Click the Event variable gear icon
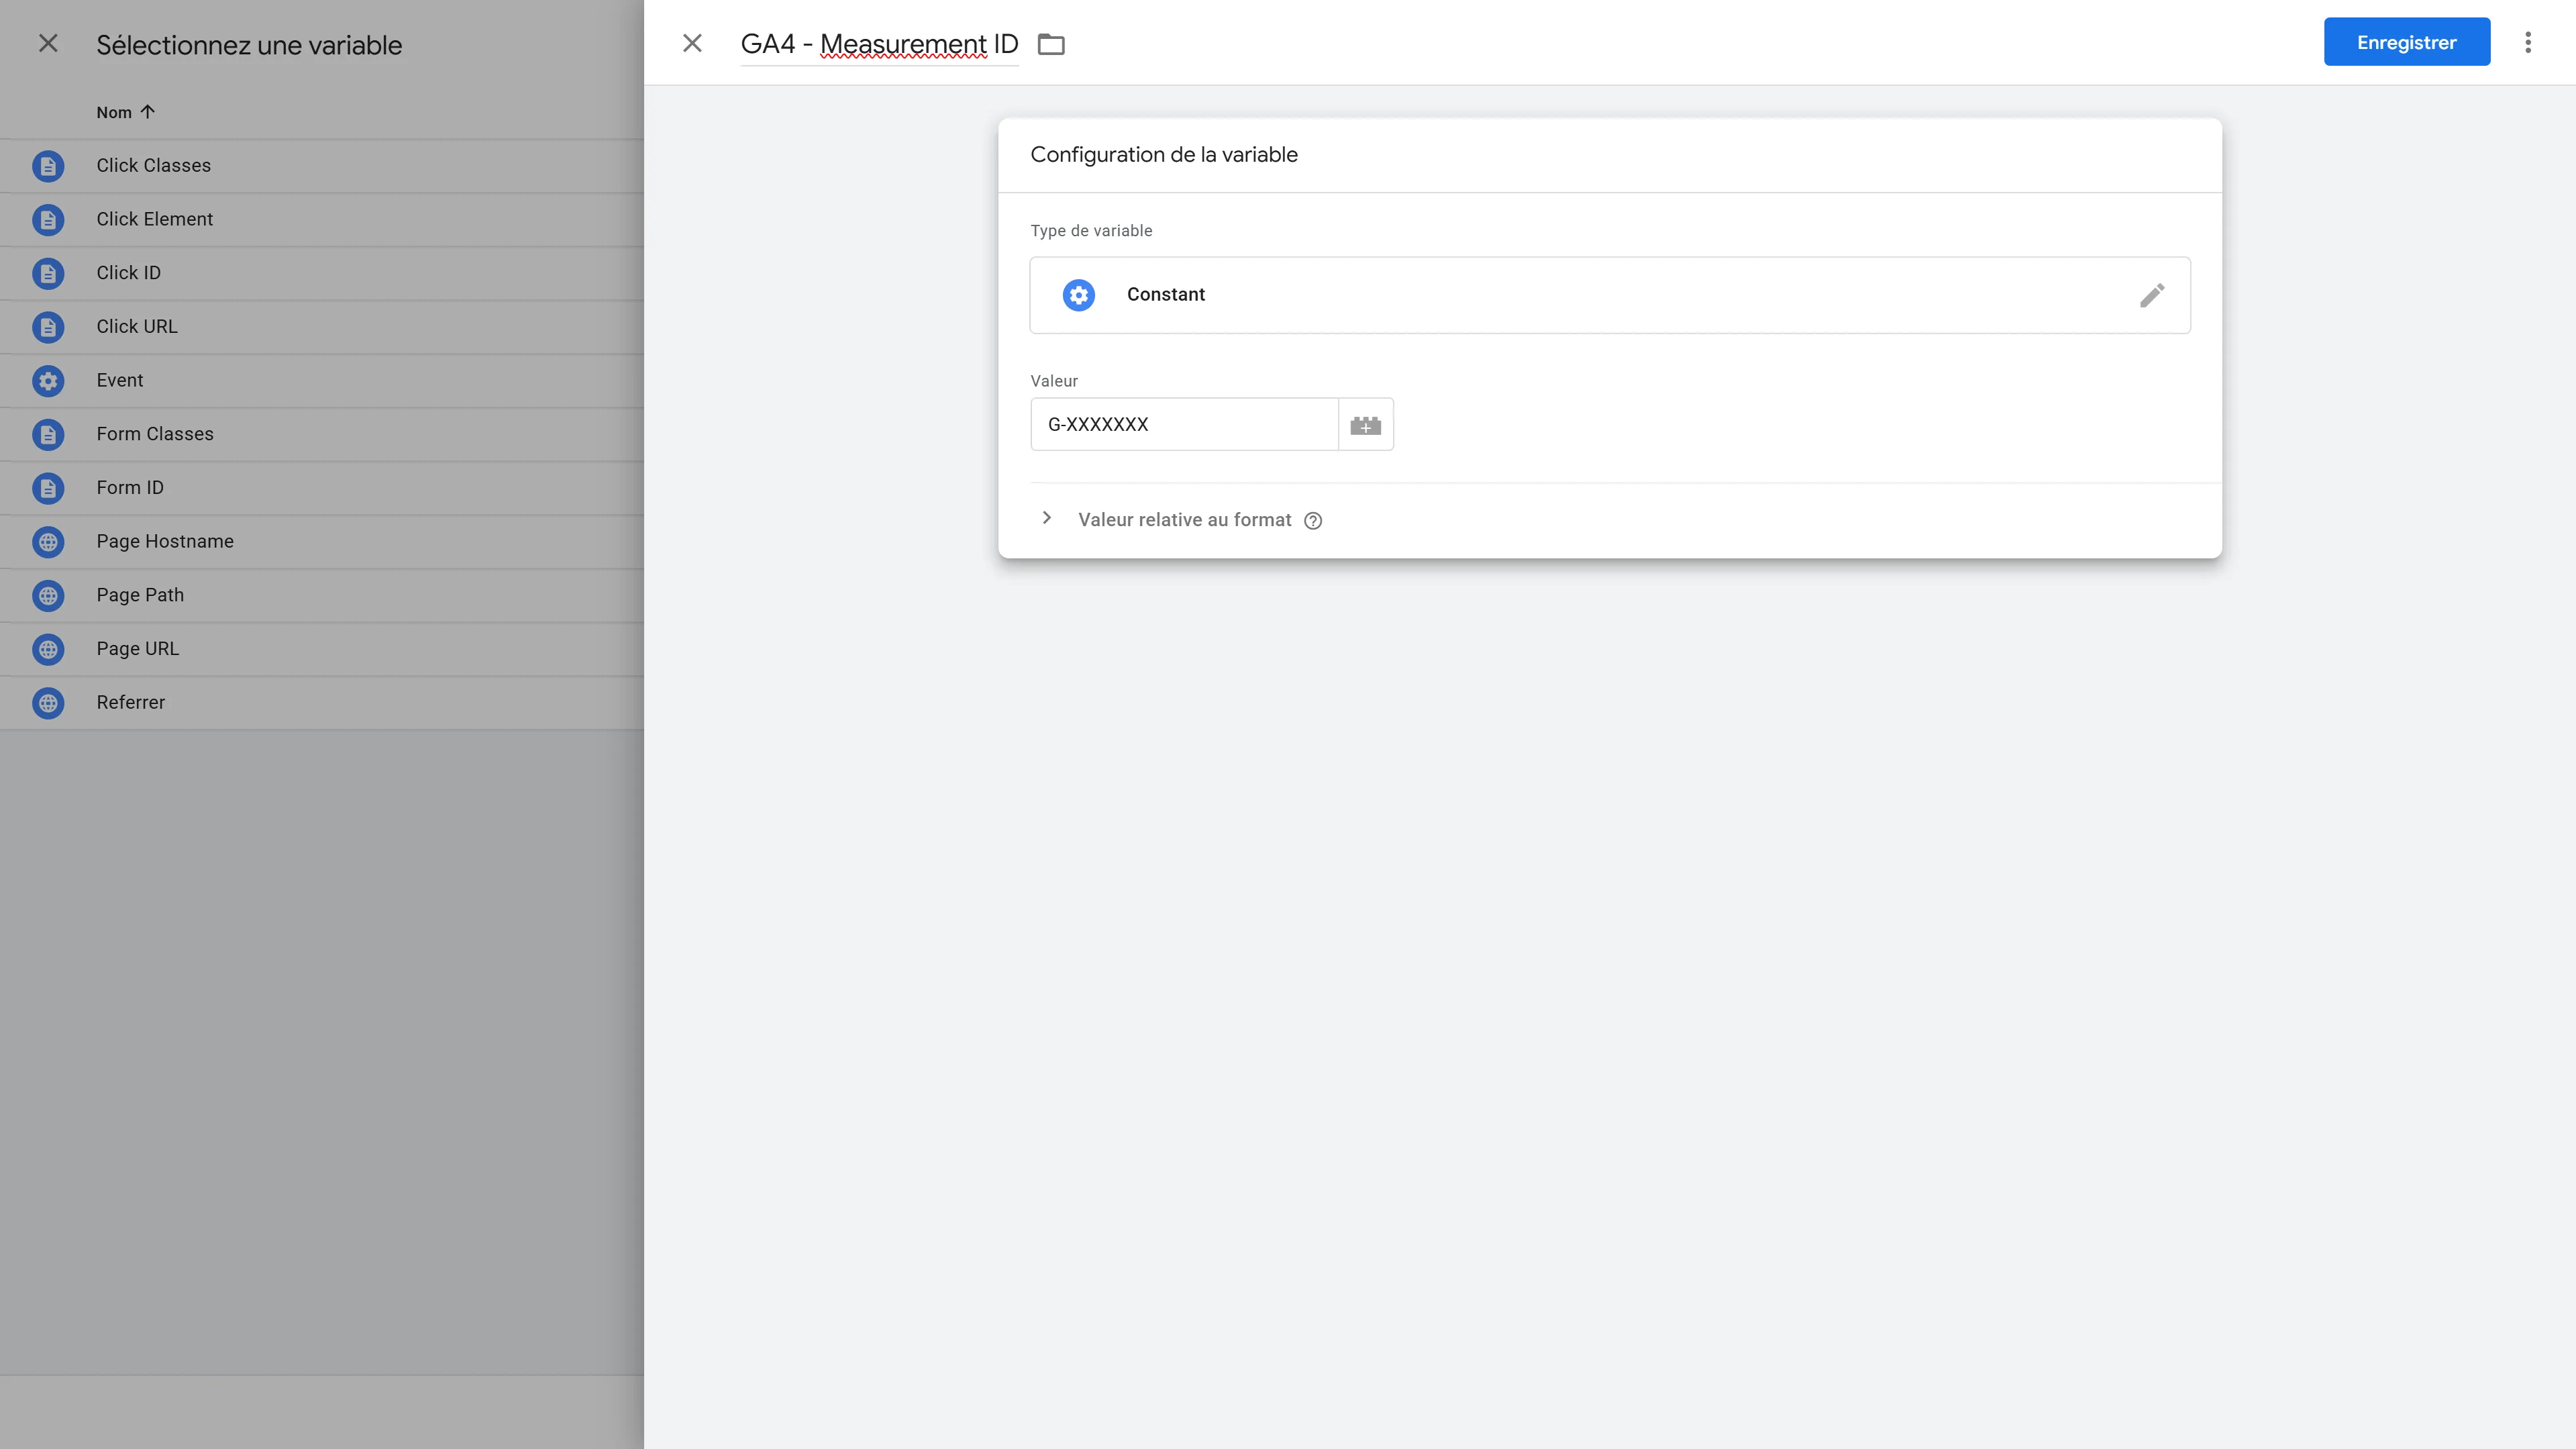This screenshot has height=1449, width=2576. [x=48, y=381]
